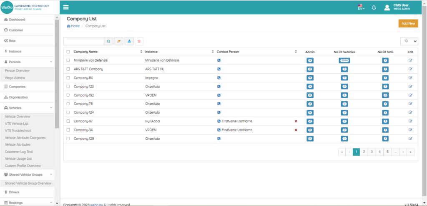Click the Add New button
This screenshot has height=206, width=427.
point(408,23)
